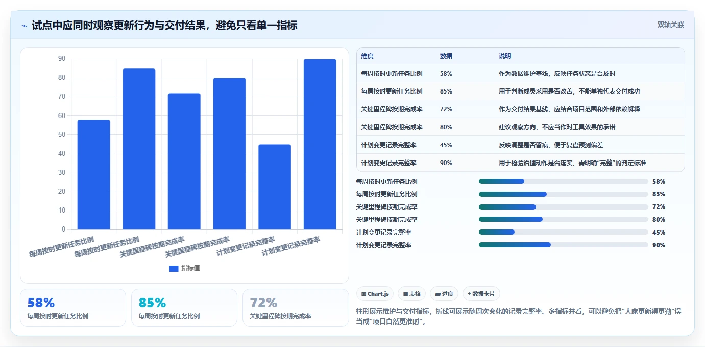The image size is (705, 347).
Task: Click the 72% cell in the table
Action: 446,109
